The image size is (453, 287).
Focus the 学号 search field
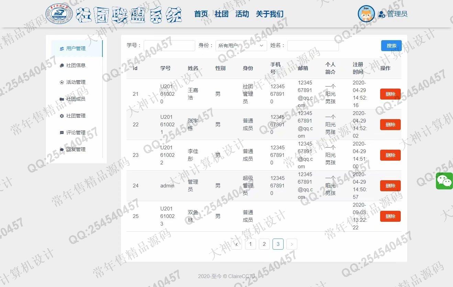(169, 46)
